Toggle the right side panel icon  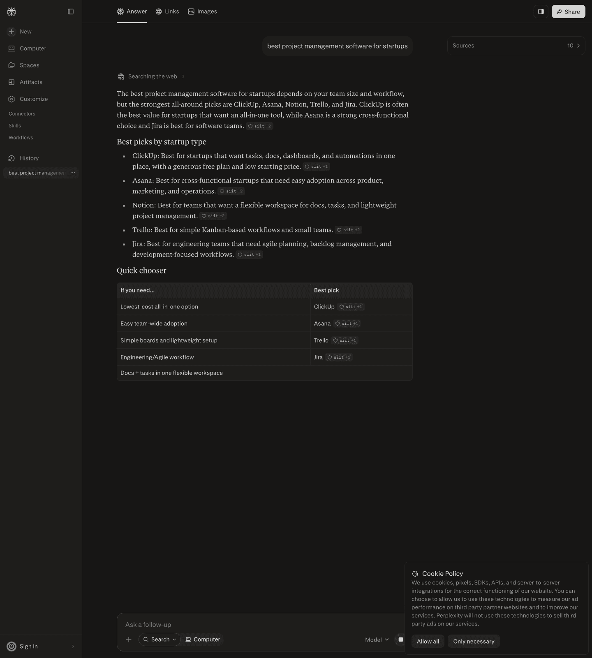click(x=541, y=12)
